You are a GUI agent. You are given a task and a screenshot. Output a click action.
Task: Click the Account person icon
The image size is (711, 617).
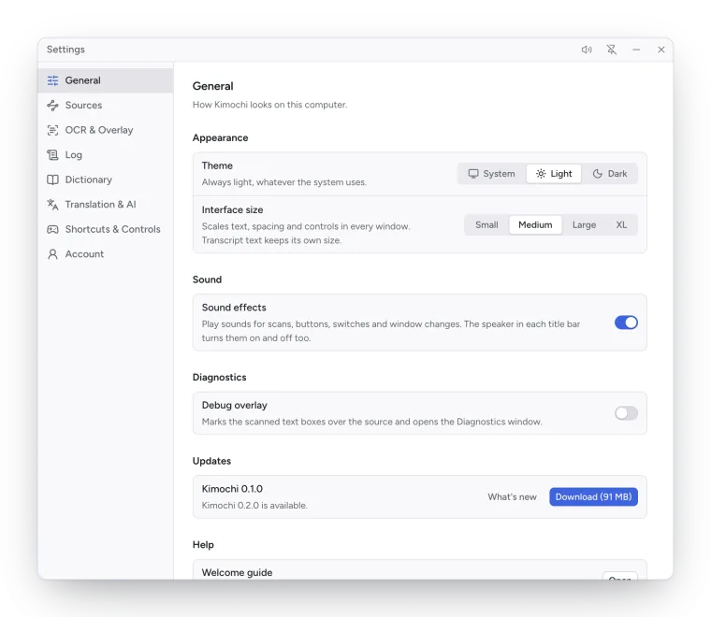tap(52, 254)
